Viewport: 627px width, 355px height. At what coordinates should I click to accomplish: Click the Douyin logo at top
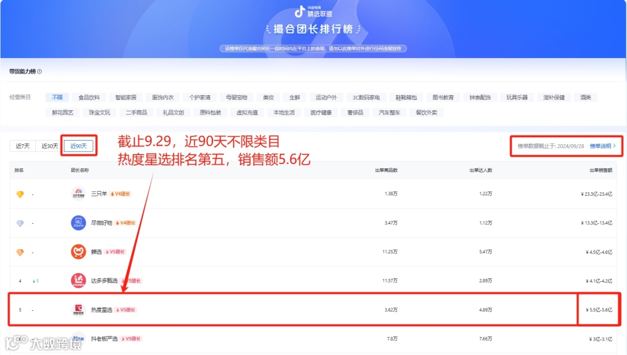(300, 12)
